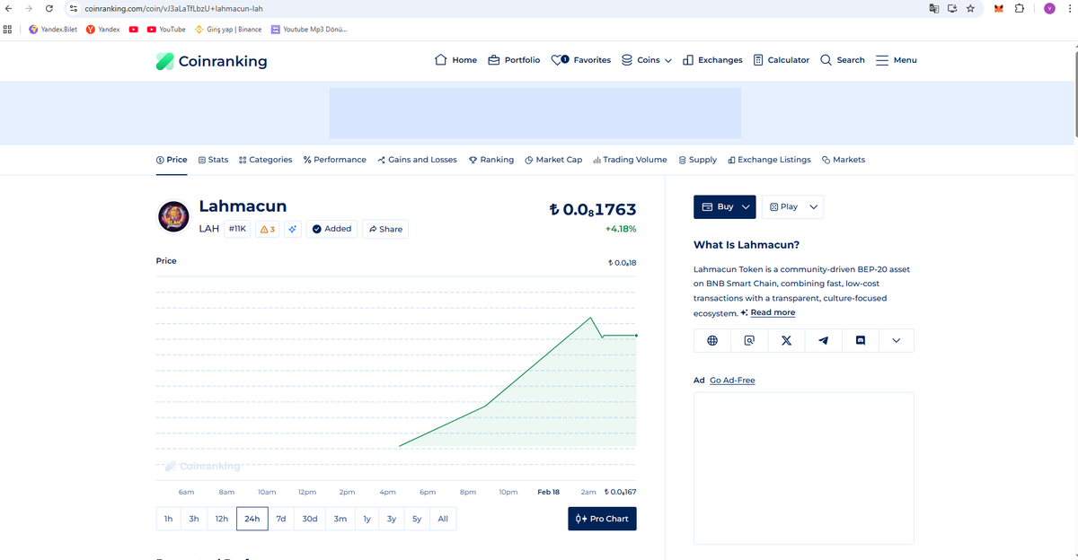Screen dimensions: 1078x560
Task: Open Coinranking Search
Action: (842, 60)
